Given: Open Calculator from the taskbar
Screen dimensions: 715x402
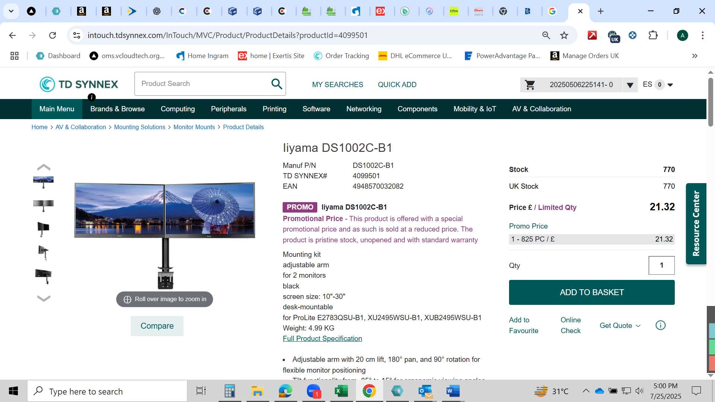Looking at the screenshot, I should pos(229,391).
